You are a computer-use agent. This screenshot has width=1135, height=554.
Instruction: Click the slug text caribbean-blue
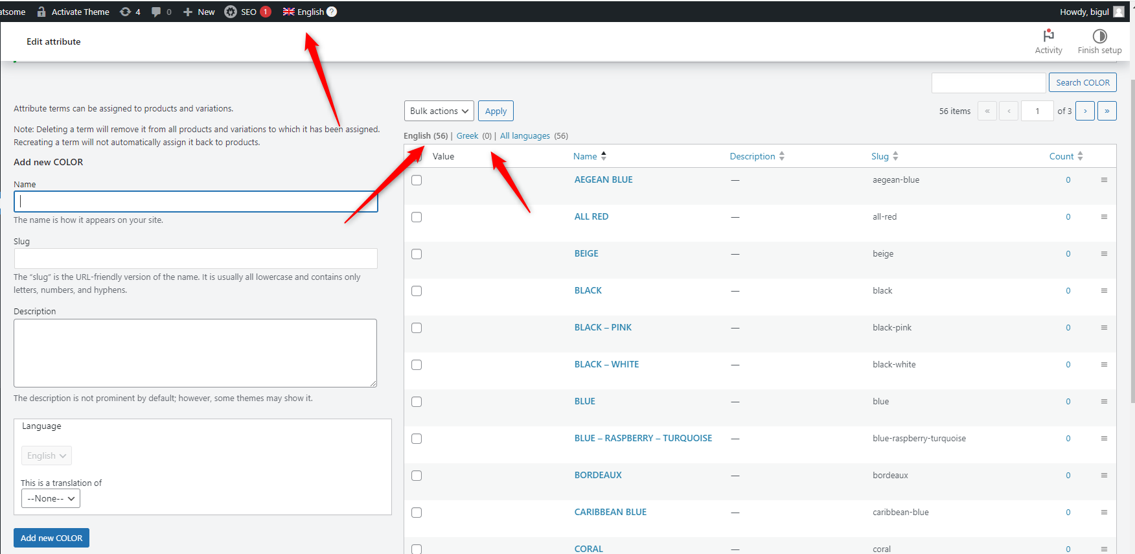(x=900, y=513)
